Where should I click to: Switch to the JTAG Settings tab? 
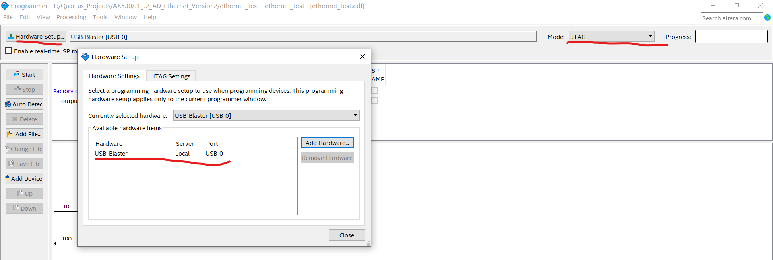[171, 76]
